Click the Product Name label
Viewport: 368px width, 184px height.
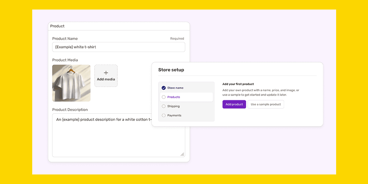click(65, 38)
